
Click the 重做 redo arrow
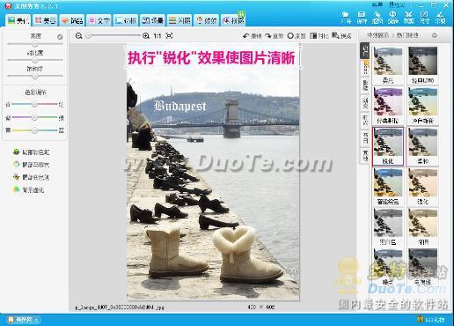point(274,36)
